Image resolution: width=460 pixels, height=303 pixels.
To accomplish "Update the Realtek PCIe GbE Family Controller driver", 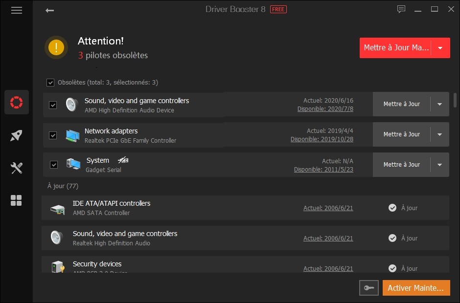I will click(402, 134).
